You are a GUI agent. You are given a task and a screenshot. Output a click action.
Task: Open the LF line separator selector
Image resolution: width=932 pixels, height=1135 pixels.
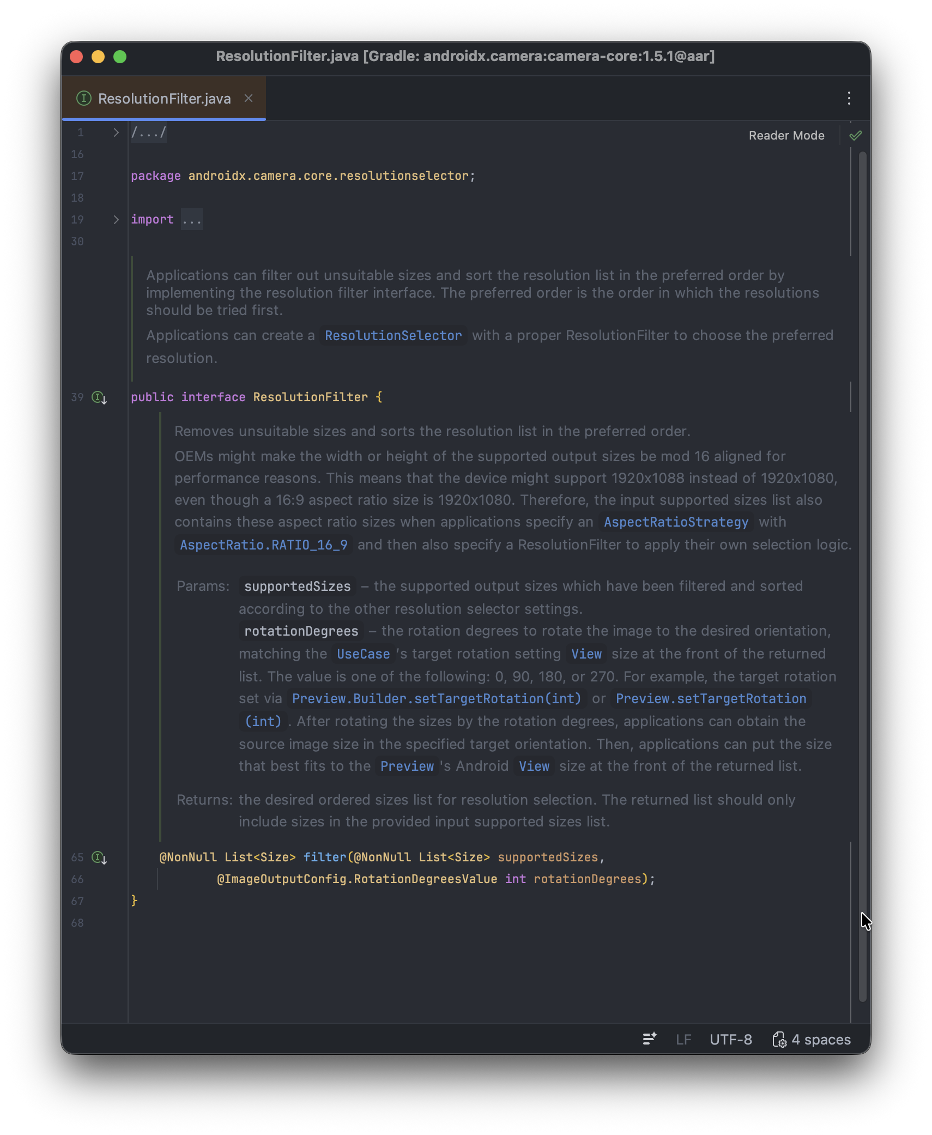pyautogui.click(x=683, y=1040)
